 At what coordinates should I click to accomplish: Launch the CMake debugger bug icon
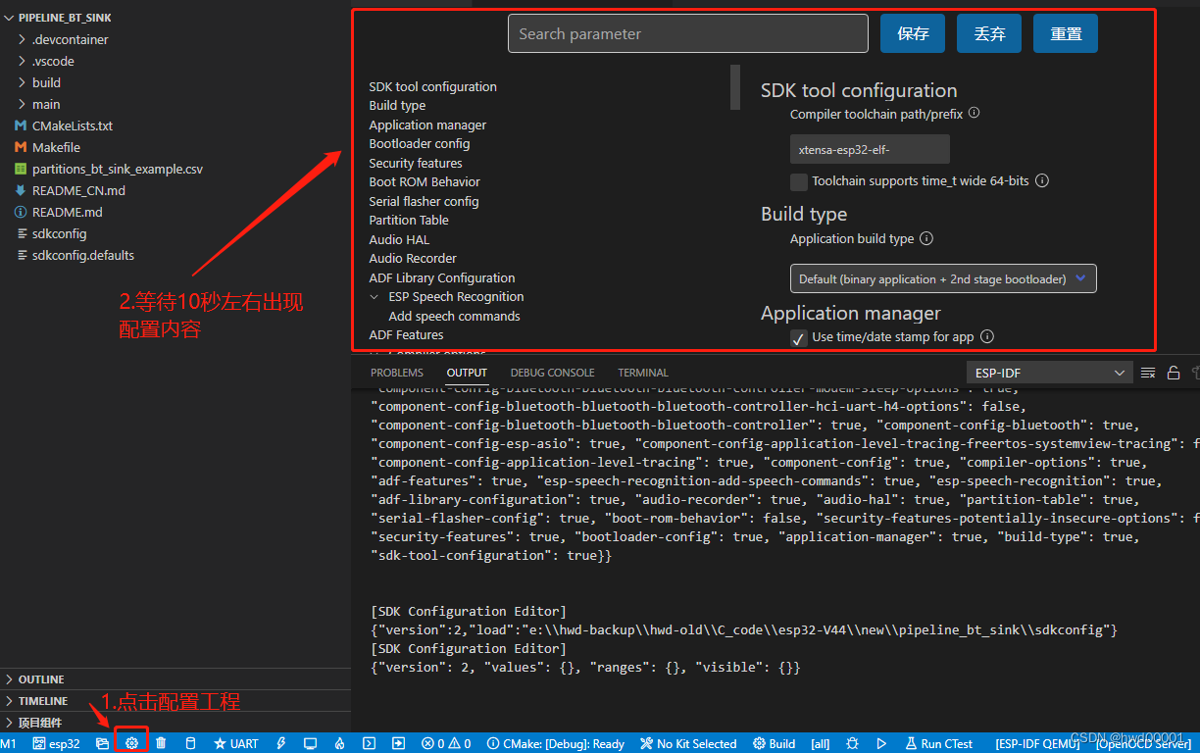tap(852, 743)
